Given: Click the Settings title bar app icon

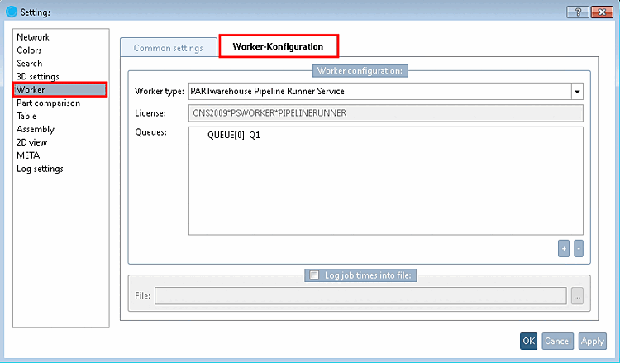Looking at the screenshot, I should coord(12,12).
